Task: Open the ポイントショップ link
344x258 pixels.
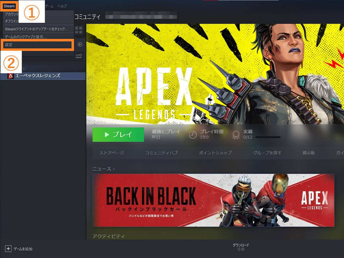Action: click(215, 153)
